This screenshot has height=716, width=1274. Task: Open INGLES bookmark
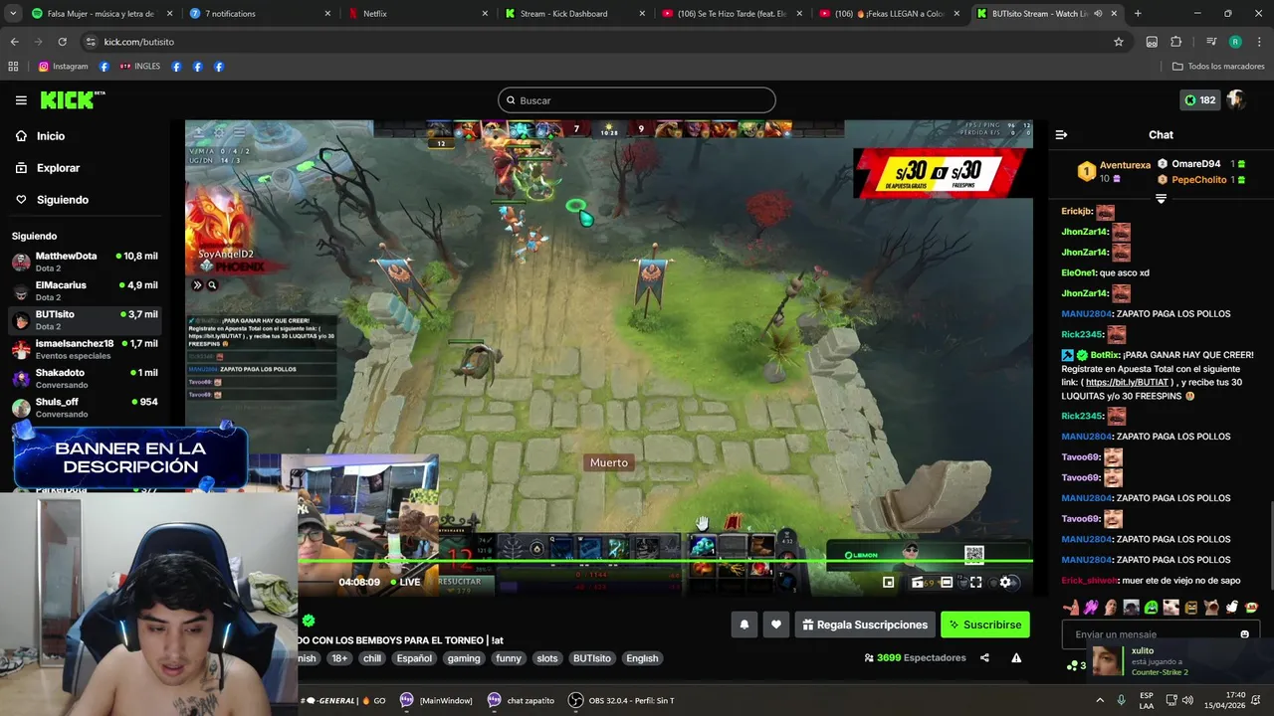pyautogui.click(x=139, y=67)
